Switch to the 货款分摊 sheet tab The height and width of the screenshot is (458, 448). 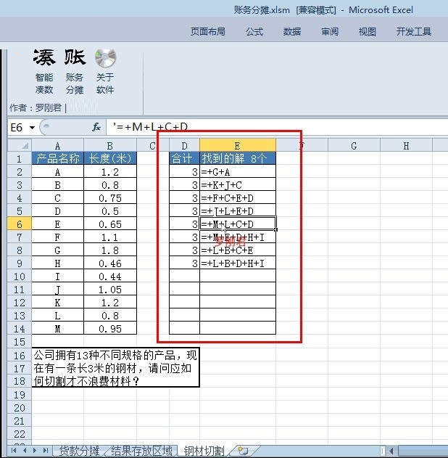point(79,451)
